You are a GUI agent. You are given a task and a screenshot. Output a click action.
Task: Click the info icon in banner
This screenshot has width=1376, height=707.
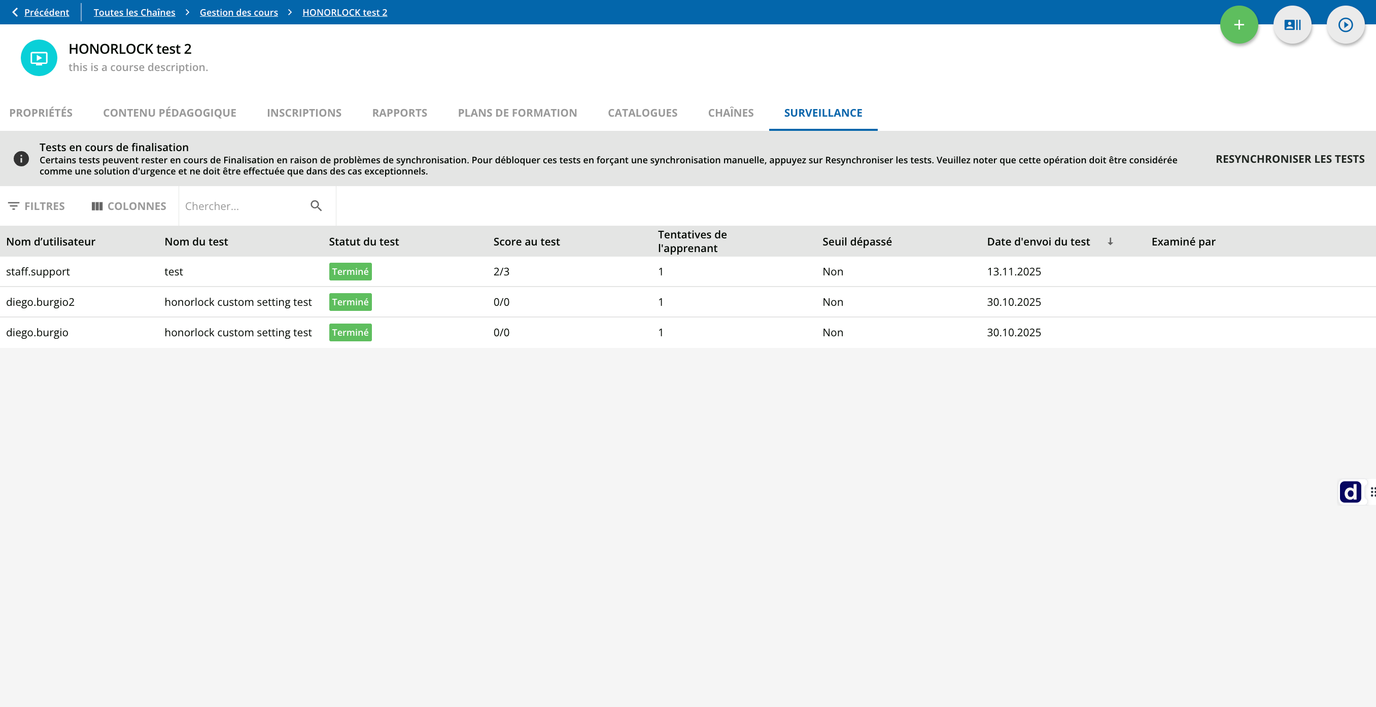click(x=21, y=159)
